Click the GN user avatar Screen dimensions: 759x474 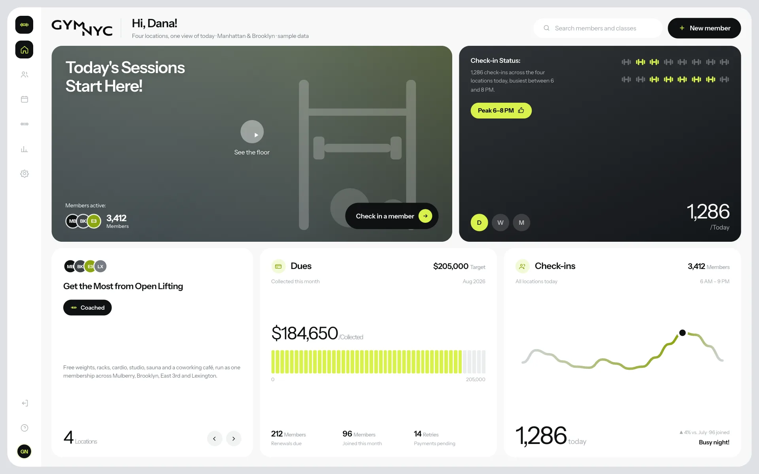tap(24, 451)
